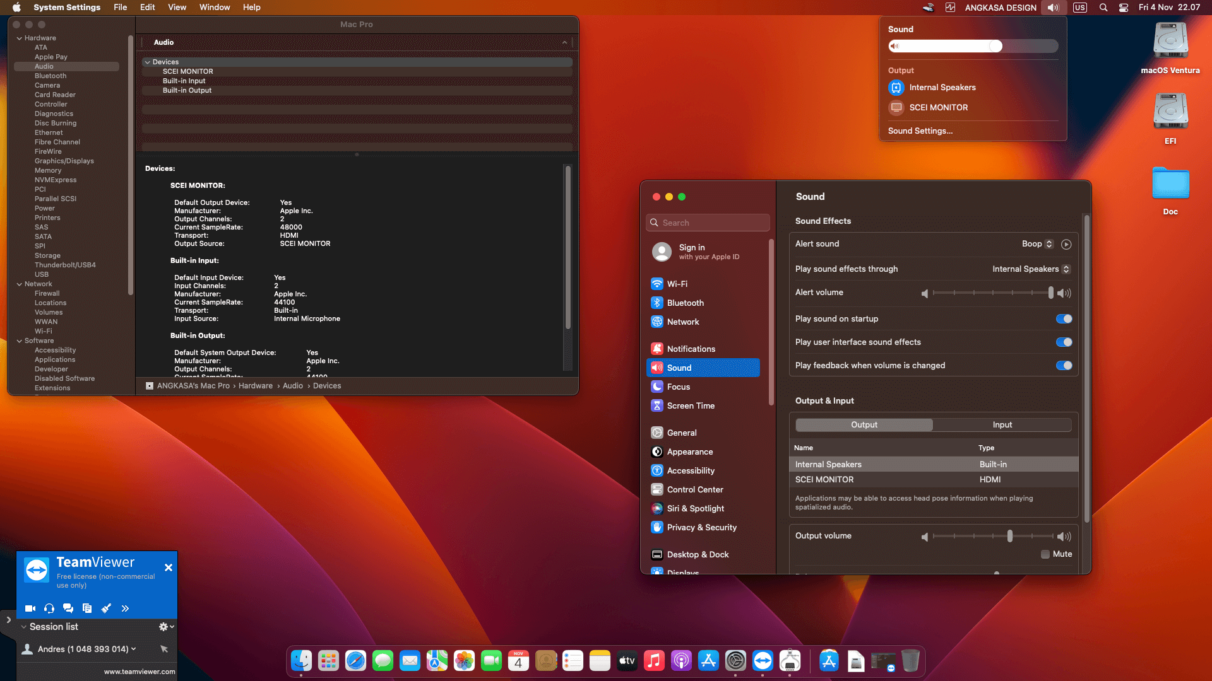Open the Trash in the Dock
The width and height of the screenshot is (1212, 681).
click(x=910, y=660)
